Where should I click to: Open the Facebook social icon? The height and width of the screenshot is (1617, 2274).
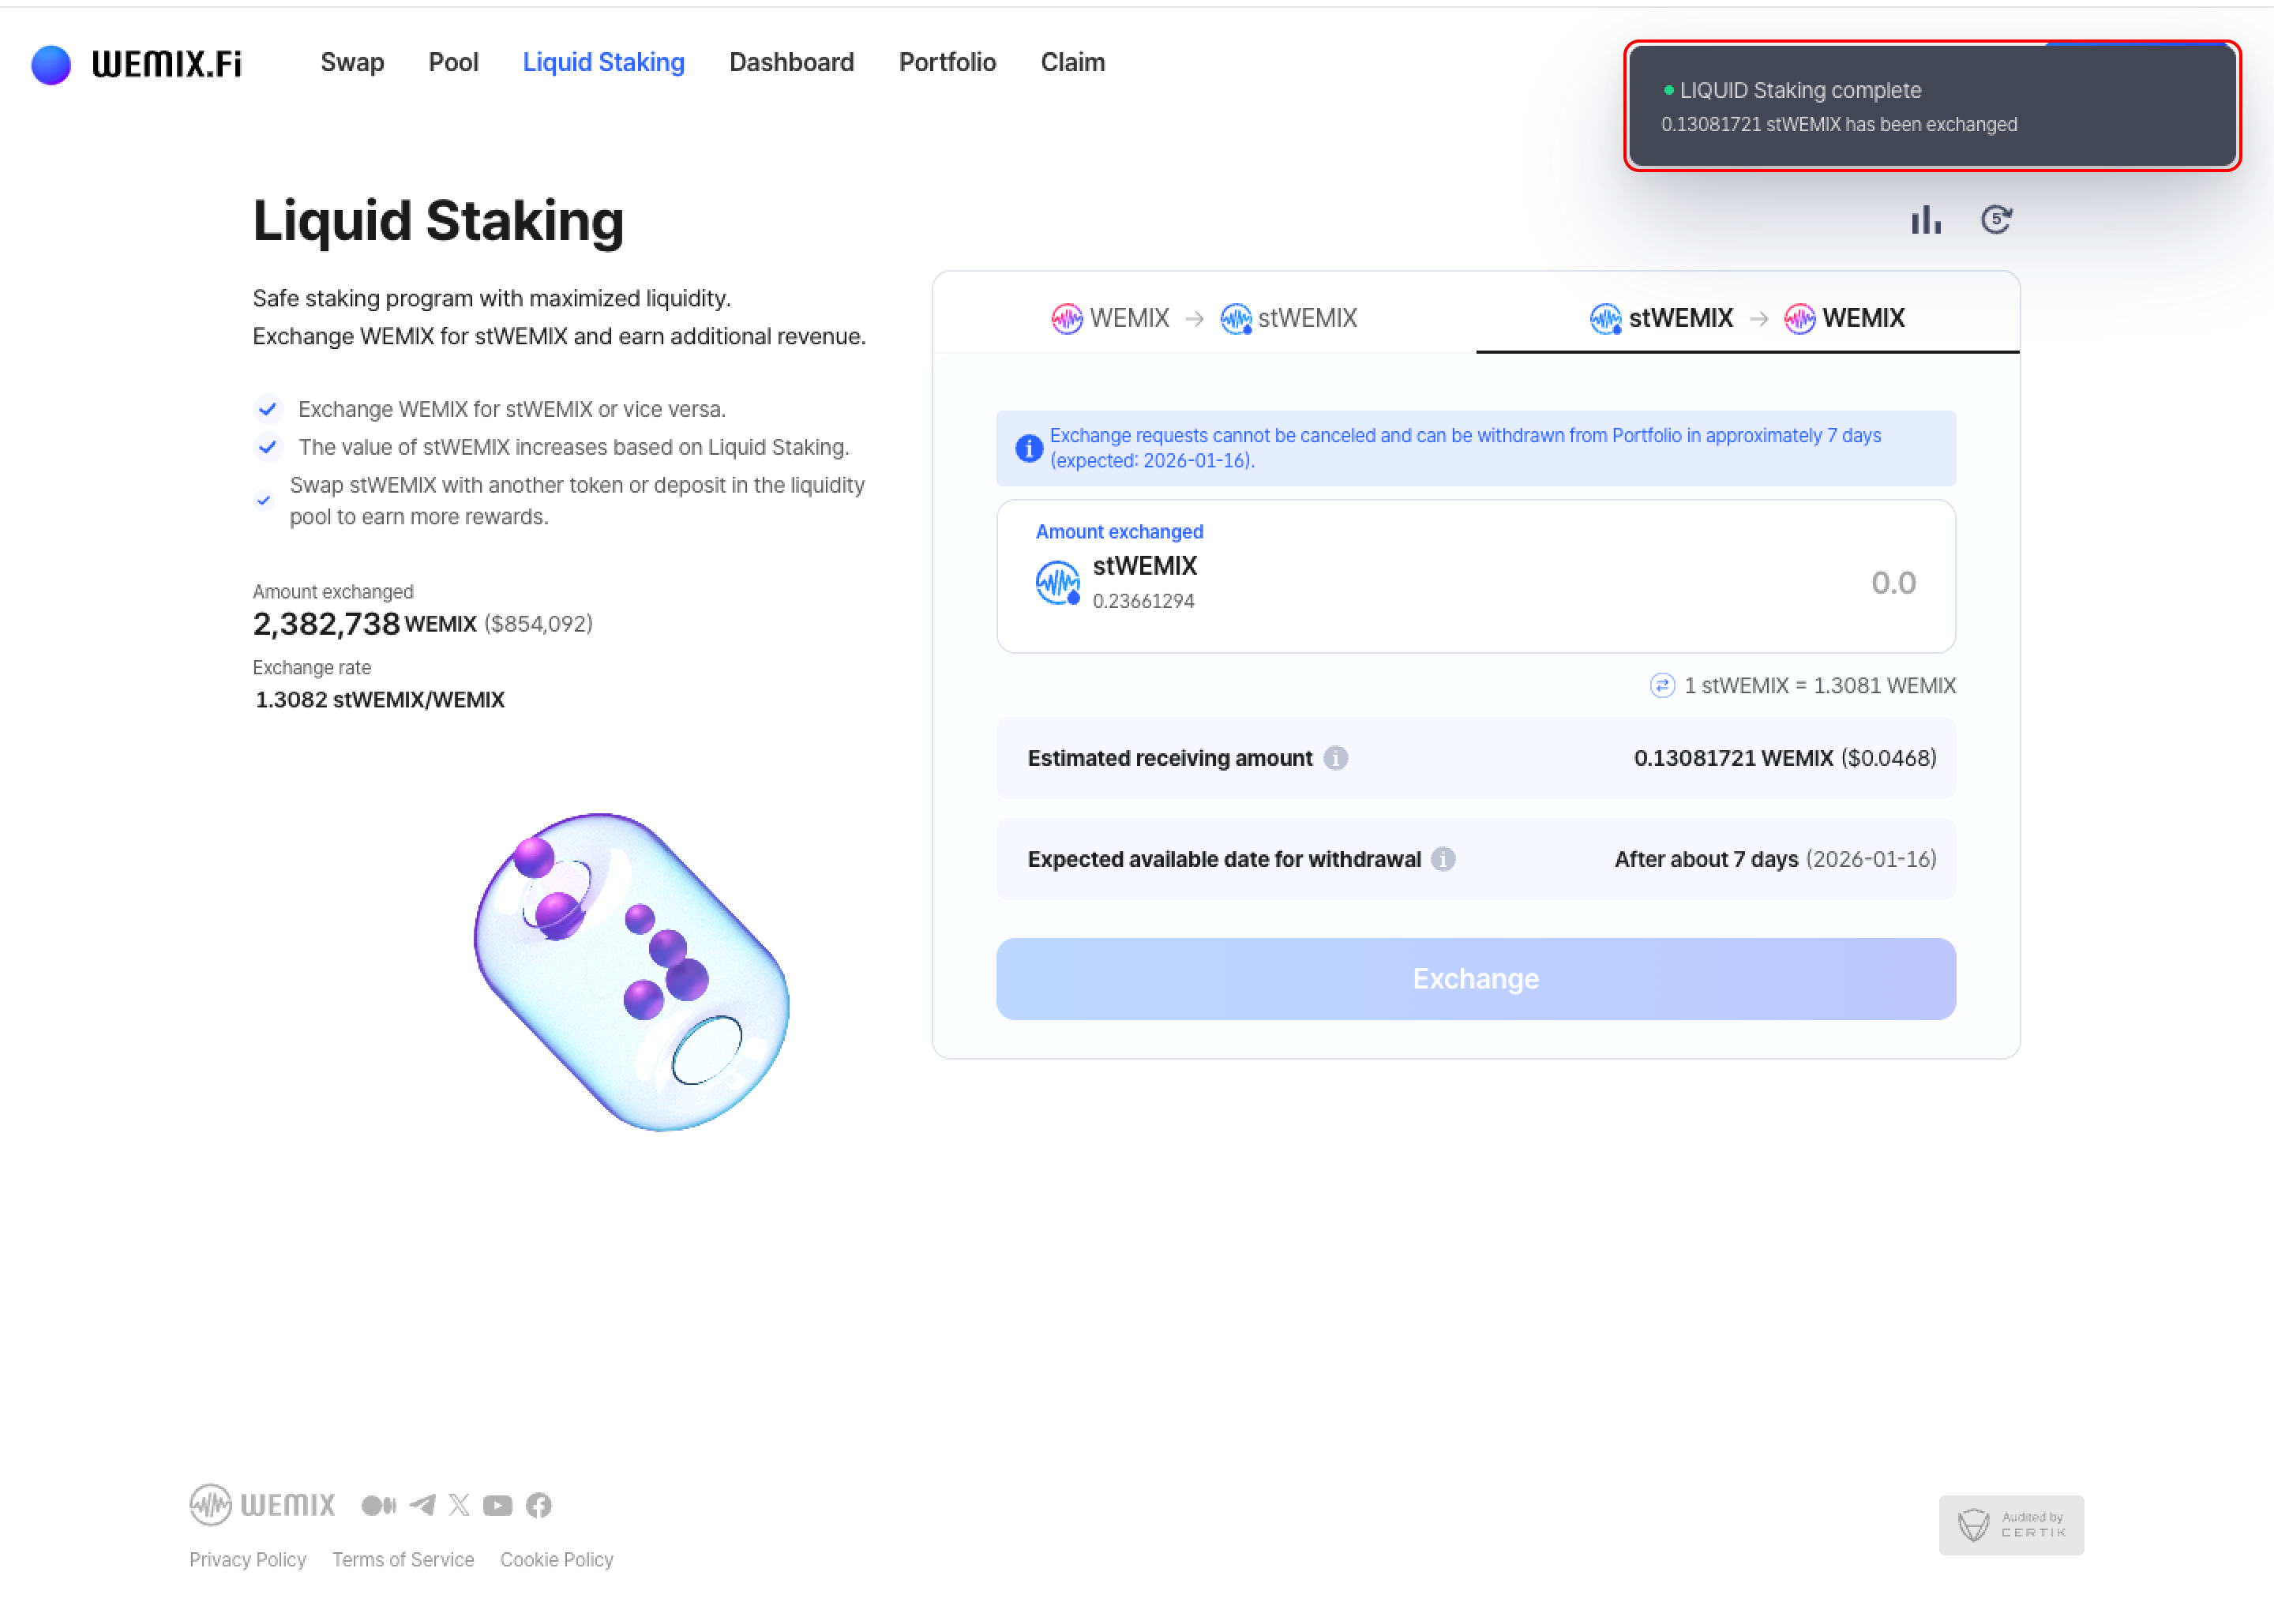(x=538, y=1504)
